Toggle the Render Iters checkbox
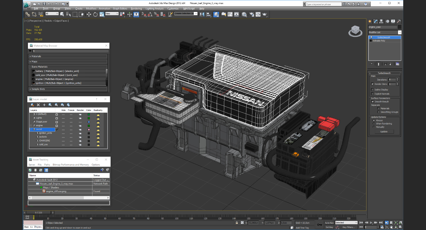Viewport: 426px width, 230px height. (372, 84)
